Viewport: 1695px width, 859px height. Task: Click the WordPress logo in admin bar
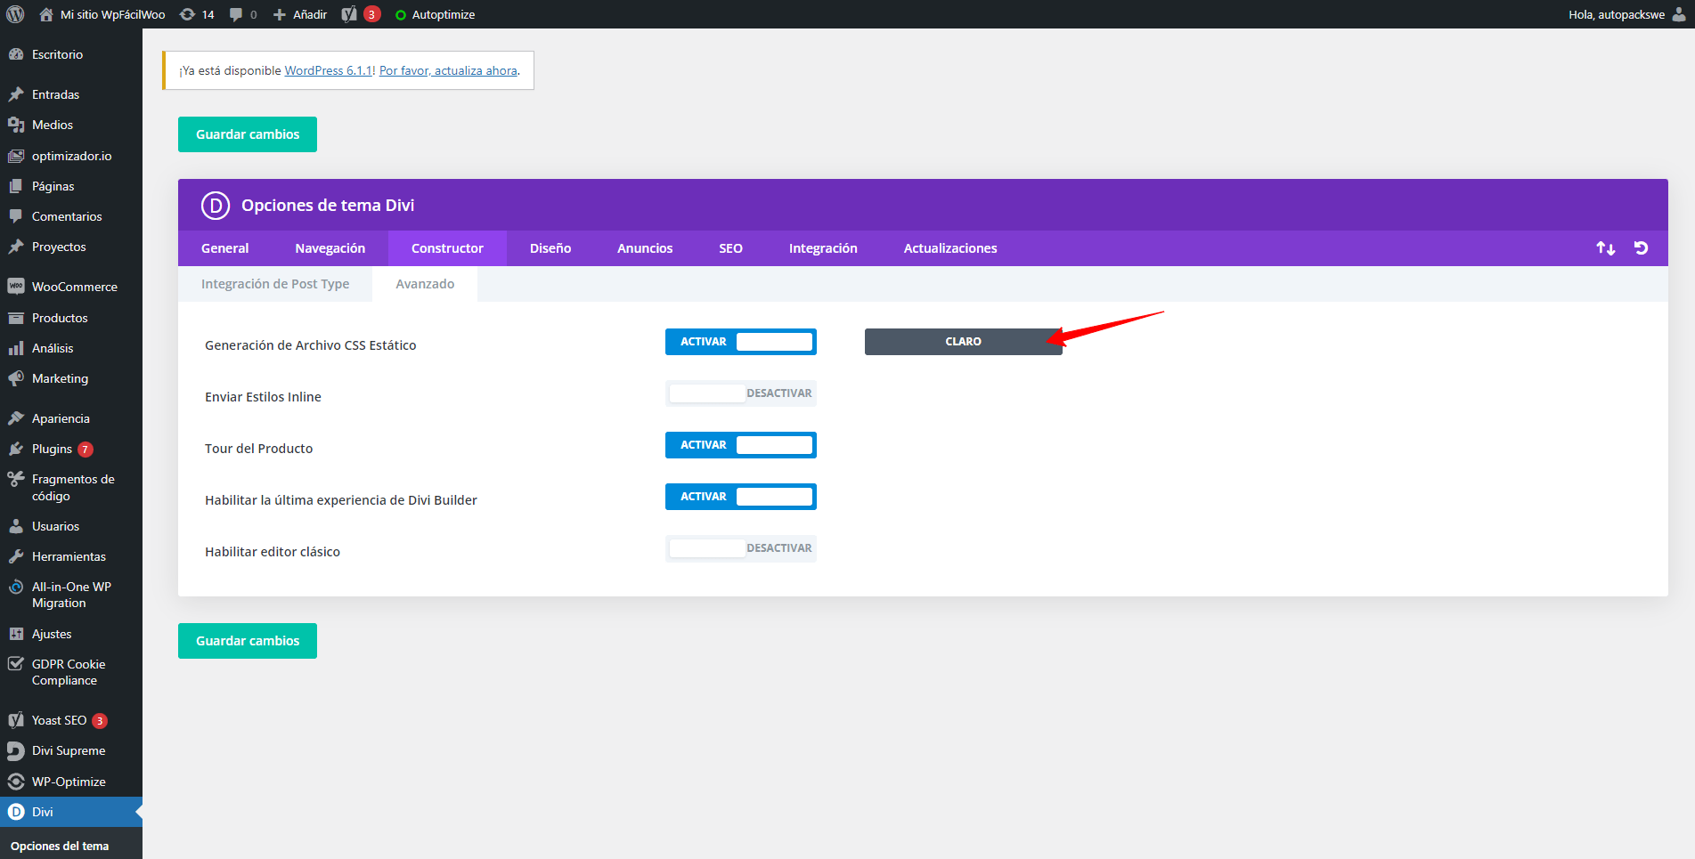tap(15, 14)
